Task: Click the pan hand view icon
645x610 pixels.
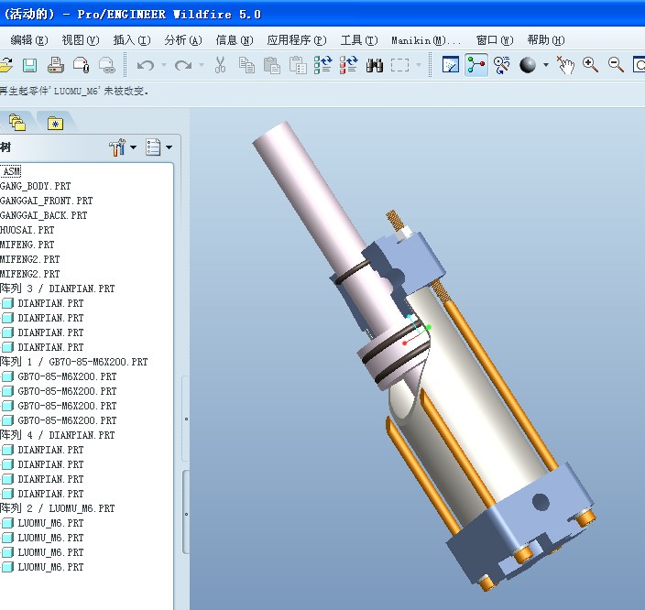Action: tap(565, 65)
